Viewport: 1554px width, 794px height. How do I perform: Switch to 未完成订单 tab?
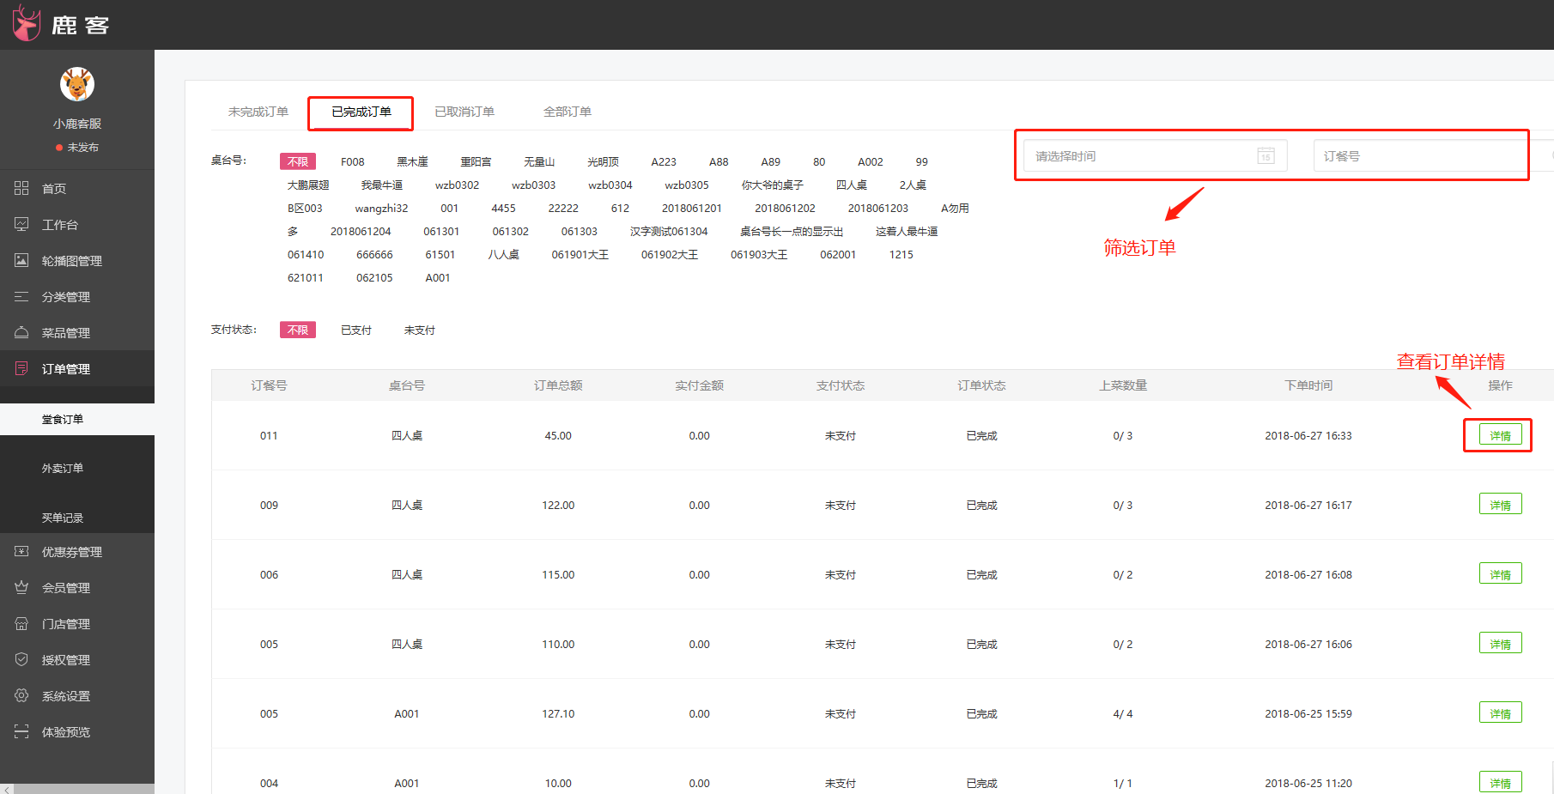point(258,112)
